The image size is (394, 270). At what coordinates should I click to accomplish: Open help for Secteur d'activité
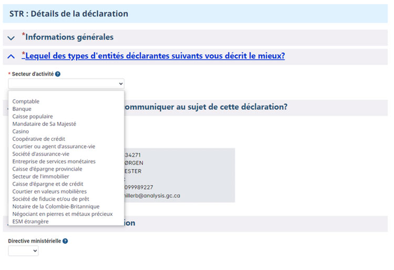point(58,74)
